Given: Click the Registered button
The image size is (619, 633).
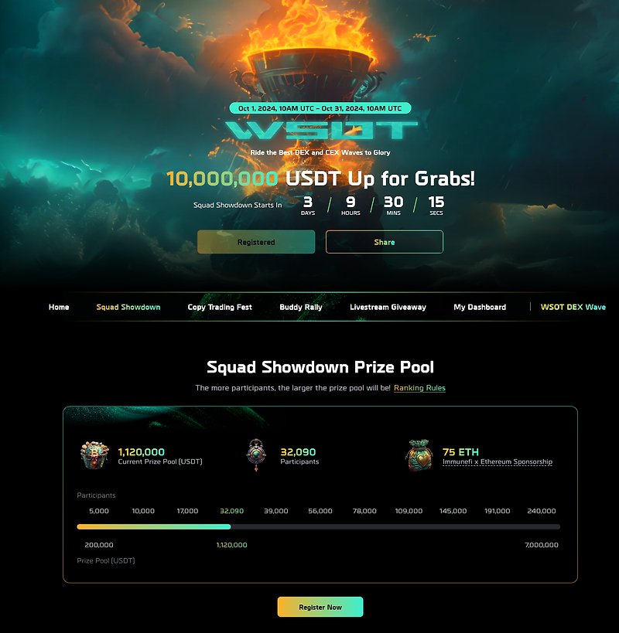Looking at the screenshot, I should (x=256, y=242).
